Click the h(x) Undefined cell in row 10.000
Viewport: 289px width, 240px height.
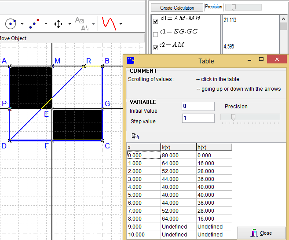pos(214,234)
